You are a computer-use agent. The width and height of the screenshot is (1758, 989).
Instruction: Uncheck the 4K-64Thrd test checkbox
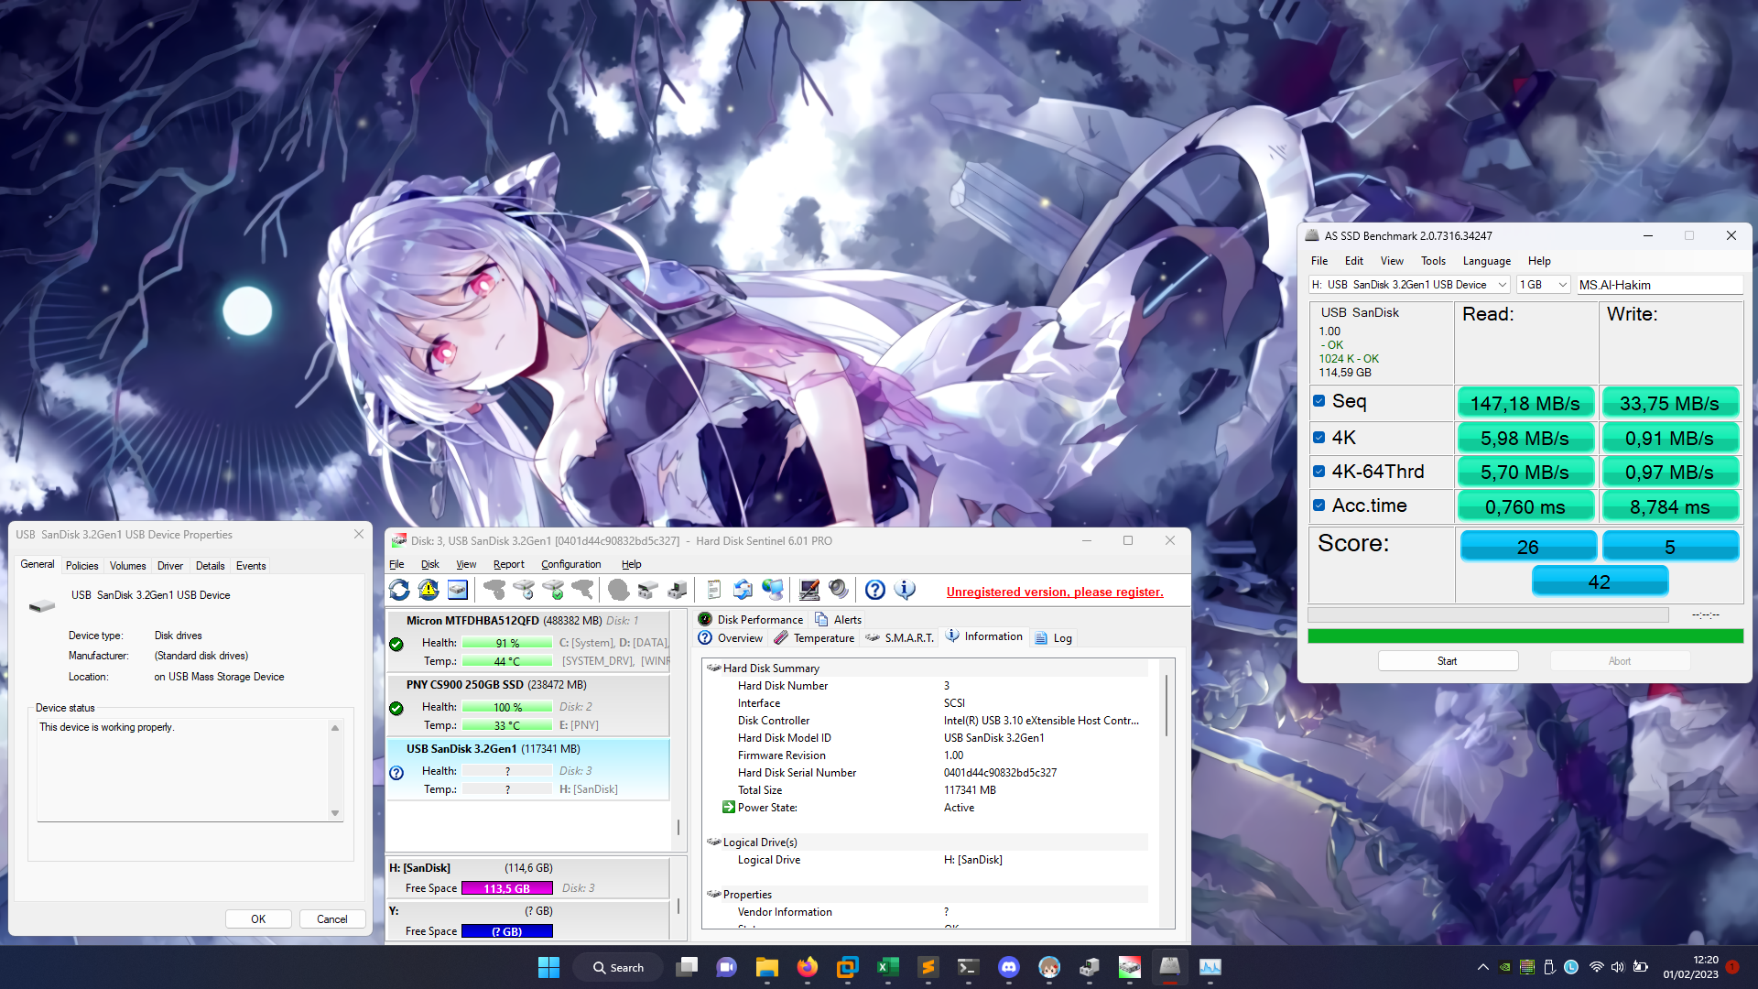coord(1319,472)
